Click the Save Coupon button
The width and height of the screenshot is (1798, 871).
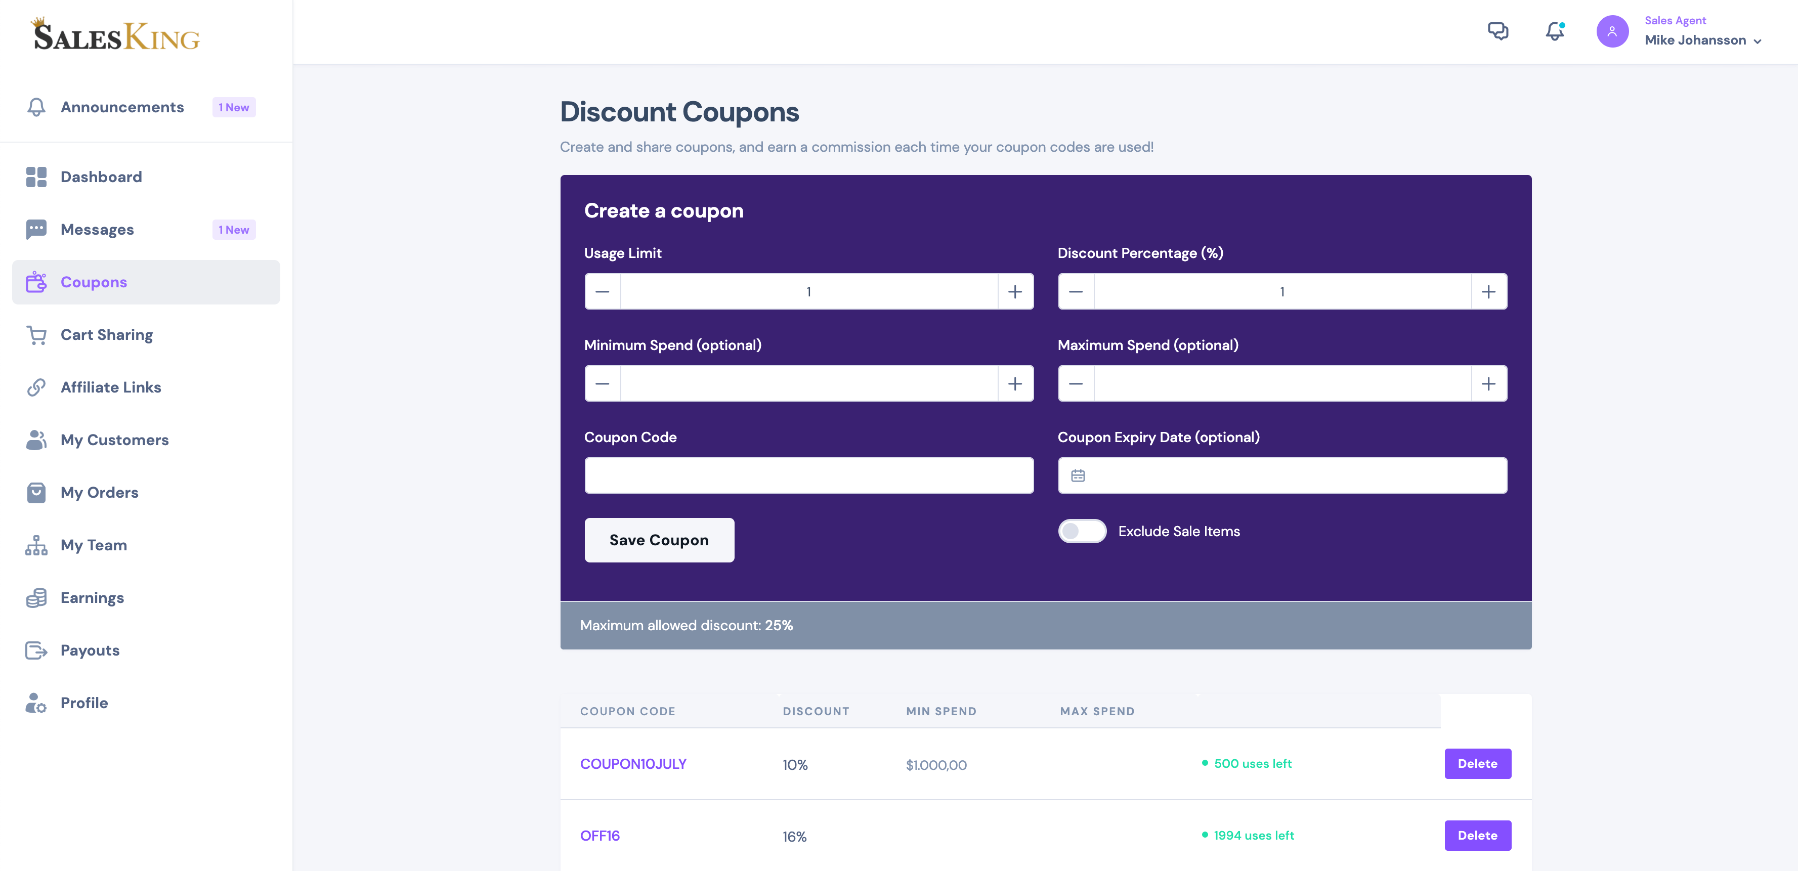[x=659, y=540]
